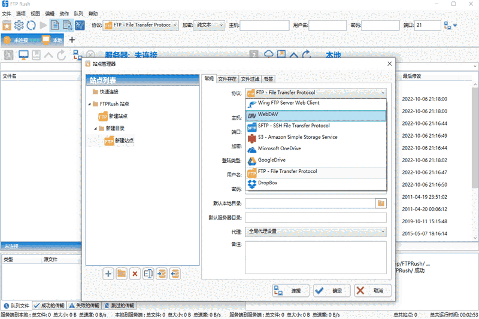The image size is (479, 319).
Task: Open the 帮助 menu
Action: pyautogui.click(x=93, y=14)
